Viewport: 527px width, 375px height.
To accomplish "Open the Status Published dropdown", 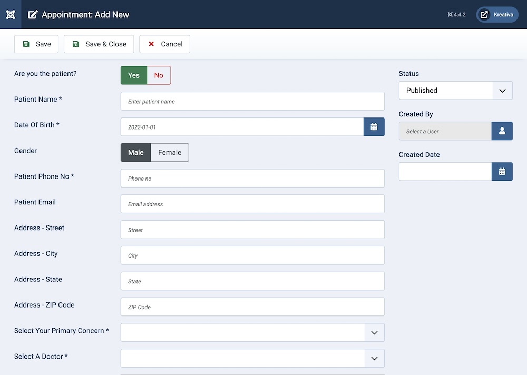I will (455, 90).
